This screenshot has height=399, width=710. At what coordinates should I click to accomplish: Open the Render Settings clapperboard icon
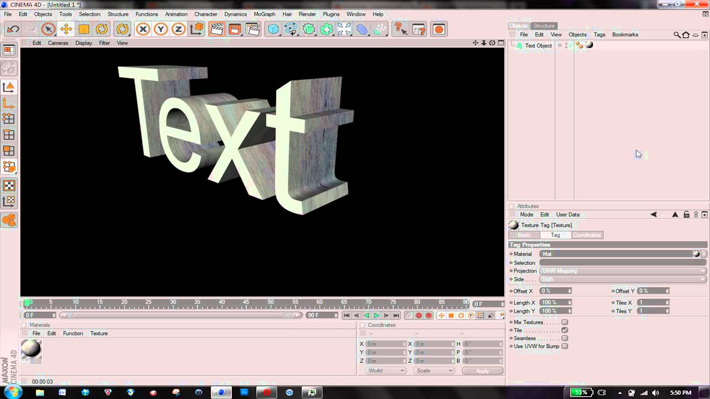[252, 29]
